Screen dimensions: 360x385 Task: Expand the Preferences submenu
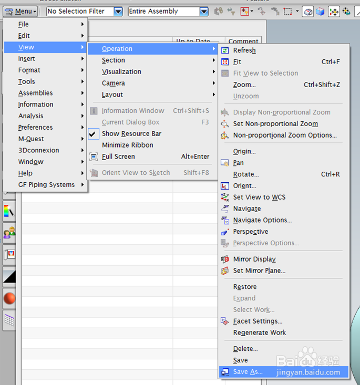pyautogui.click(x=46, y=128)
